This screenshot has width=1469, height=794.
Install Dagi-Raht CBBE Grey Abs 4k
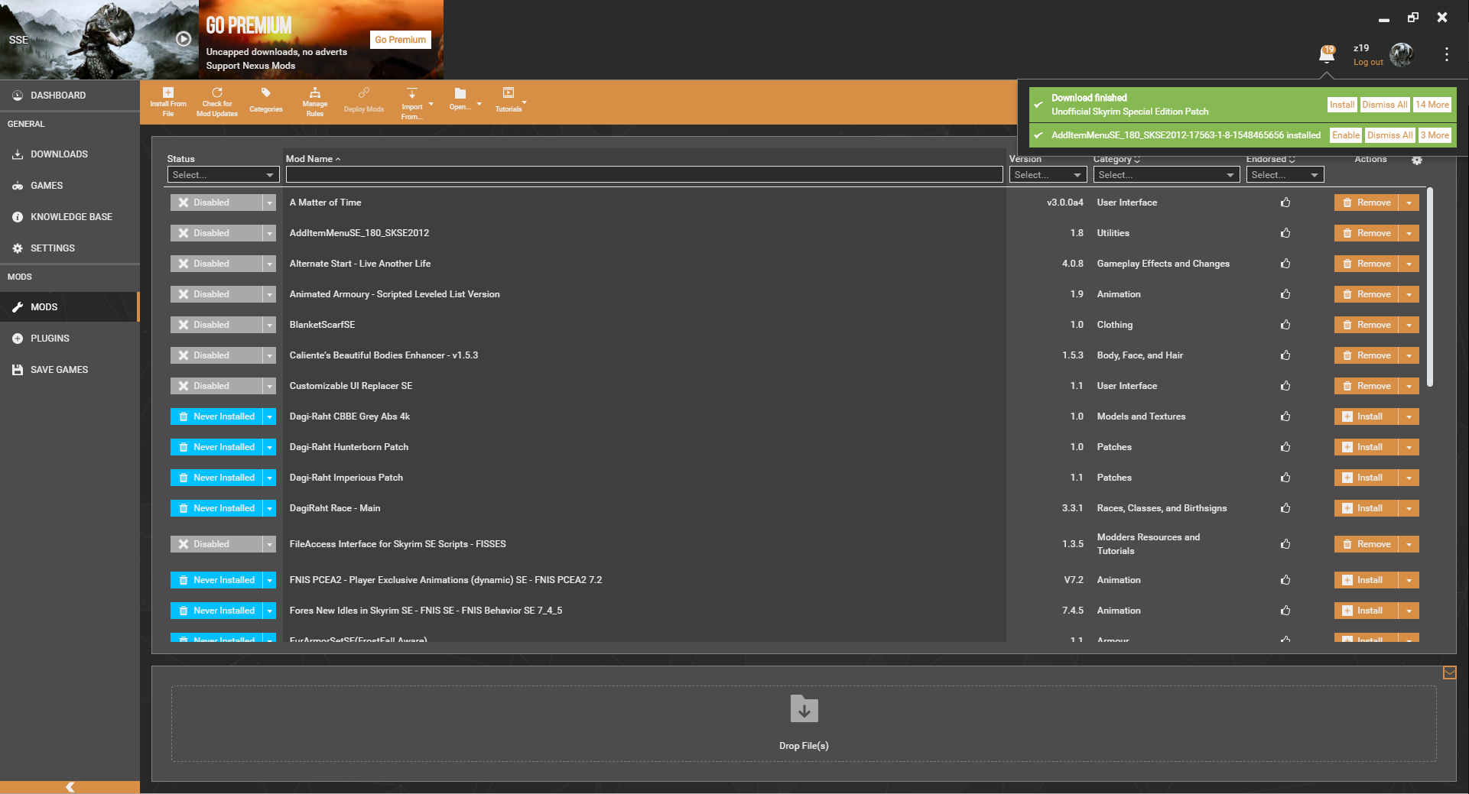[1367, 416]
